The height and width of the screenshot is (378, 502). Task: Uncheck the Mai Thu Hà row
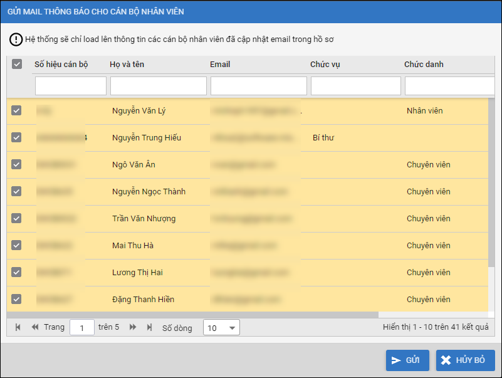point(17,246)
